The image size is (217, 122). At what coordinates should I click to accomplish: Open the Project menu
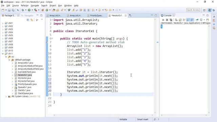(53, 5)
